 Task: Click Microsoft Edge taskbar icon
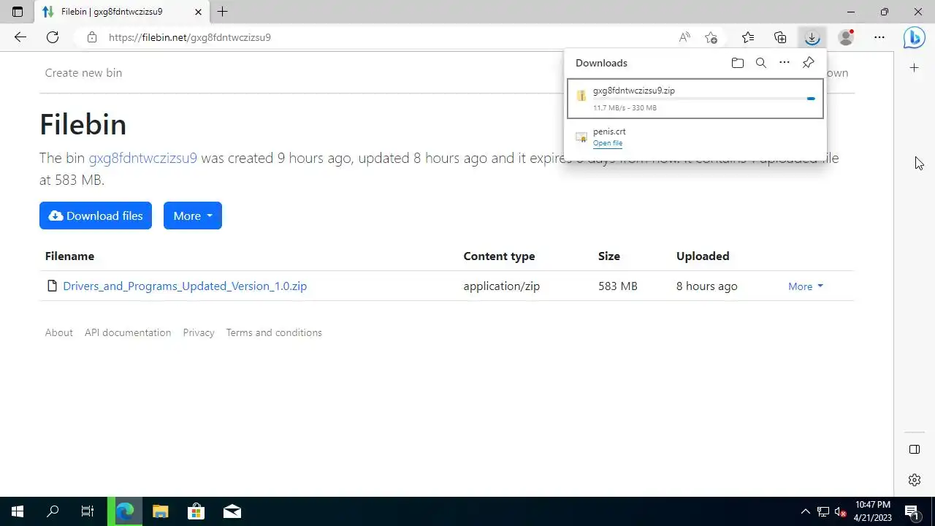125,511
